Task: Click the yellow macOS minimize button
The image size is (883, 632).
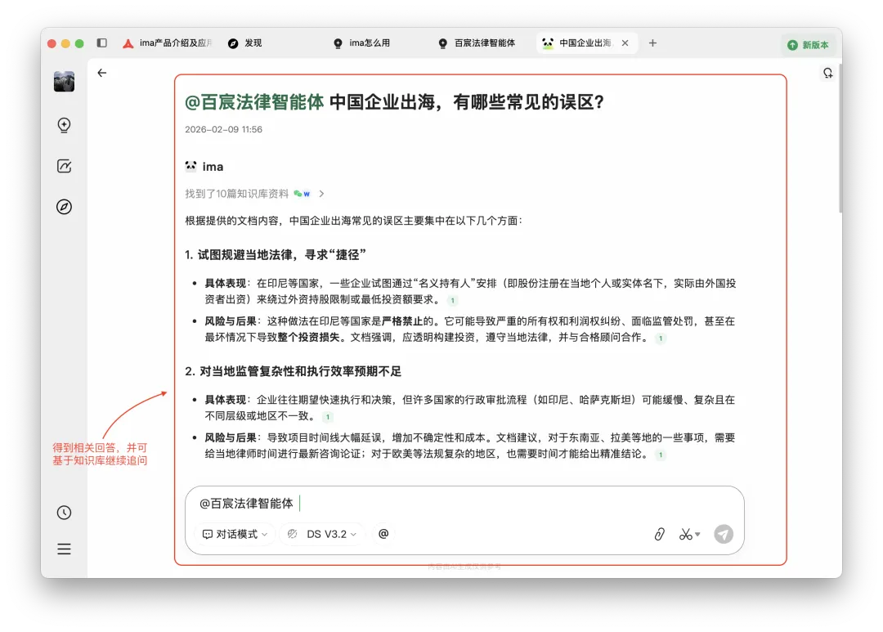Action: (65, 43)
